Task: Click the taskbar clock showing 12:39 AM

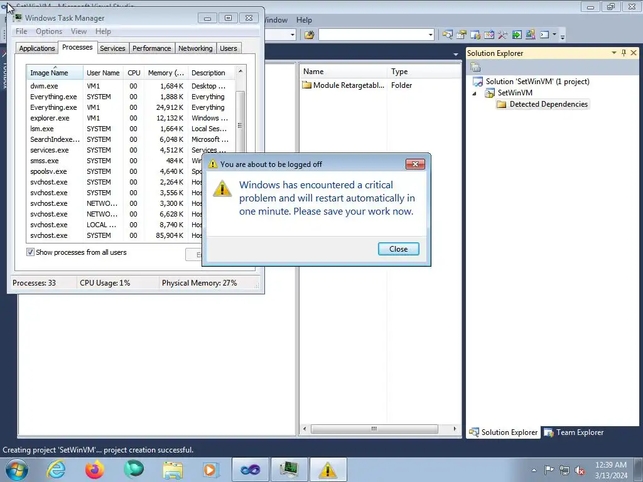Action: [611, 470]
